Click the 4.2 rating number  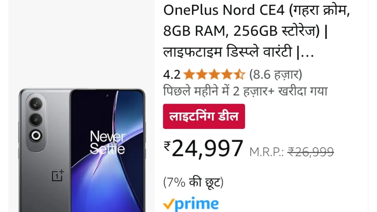tap(172, 75)
